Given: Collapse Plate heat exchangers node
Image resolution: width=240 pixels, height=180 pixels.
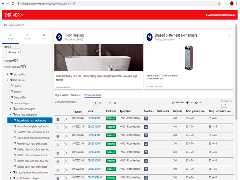Looking at the screenshot, I should (10, 115).
